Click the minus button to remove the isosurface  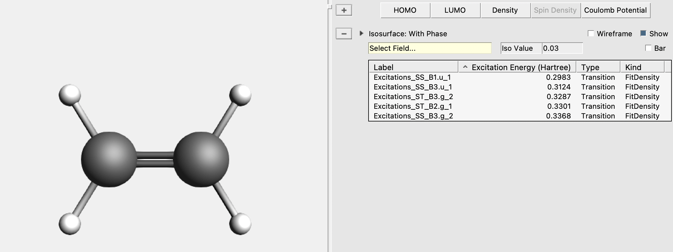coord(344,34)
